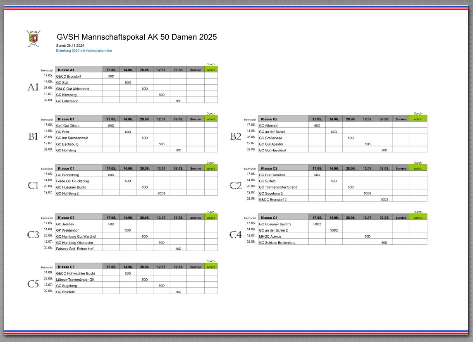473x342 pixels.
Task: Select the 'GC Schloss Breitenburg' cell
Action: pos(284,242)
